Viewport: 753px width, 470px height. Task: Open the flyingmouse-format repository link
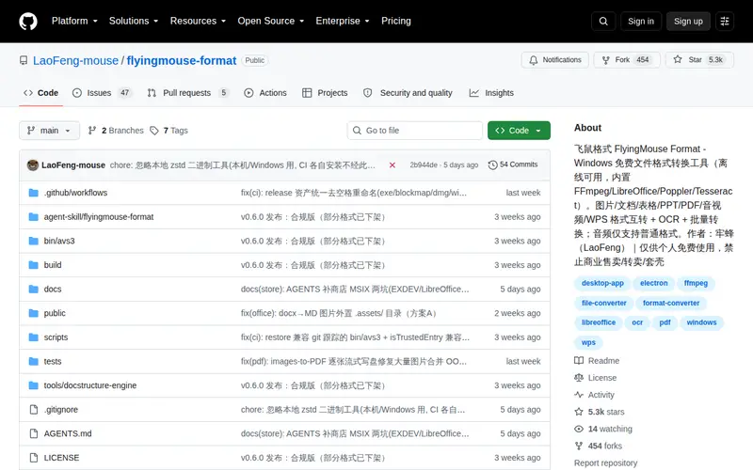[x=182, y=61]
